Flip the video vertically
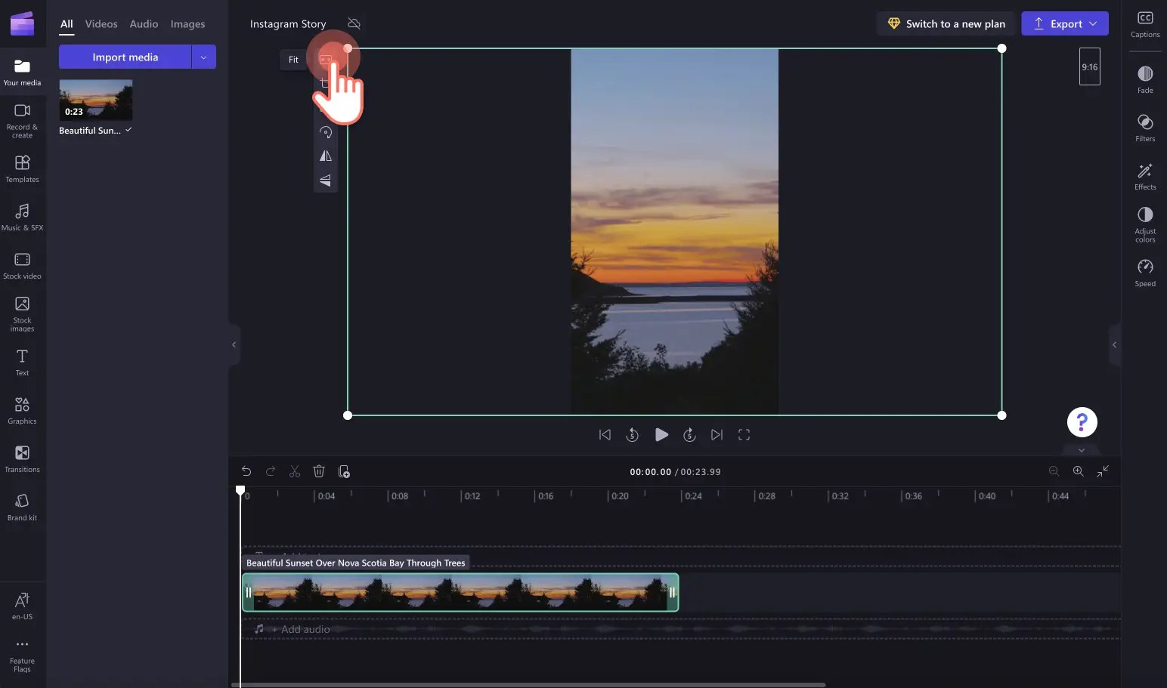 (326, 180)
